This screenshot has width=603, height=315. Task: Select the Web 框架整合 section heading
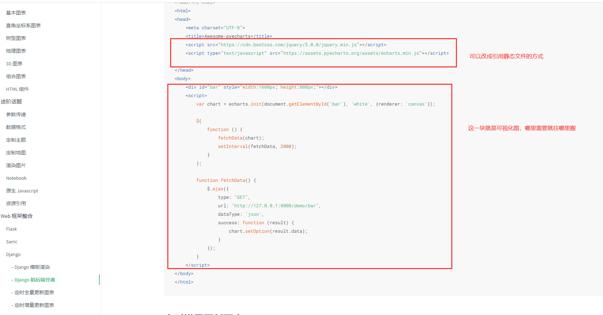click(17, 216)
